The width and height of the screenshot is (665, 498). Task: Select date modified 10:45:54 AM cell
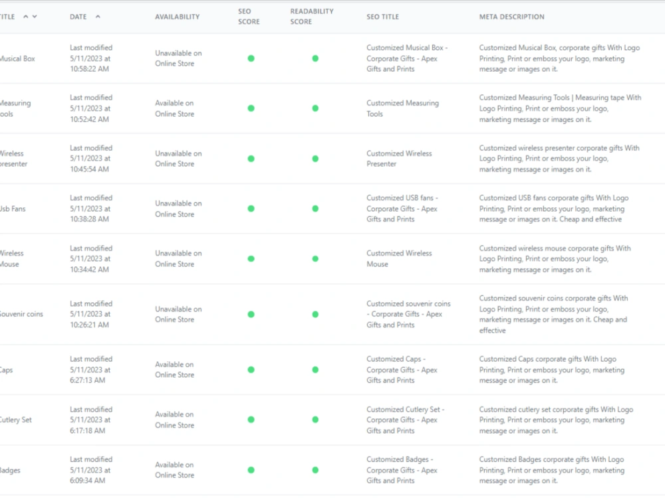91,159
